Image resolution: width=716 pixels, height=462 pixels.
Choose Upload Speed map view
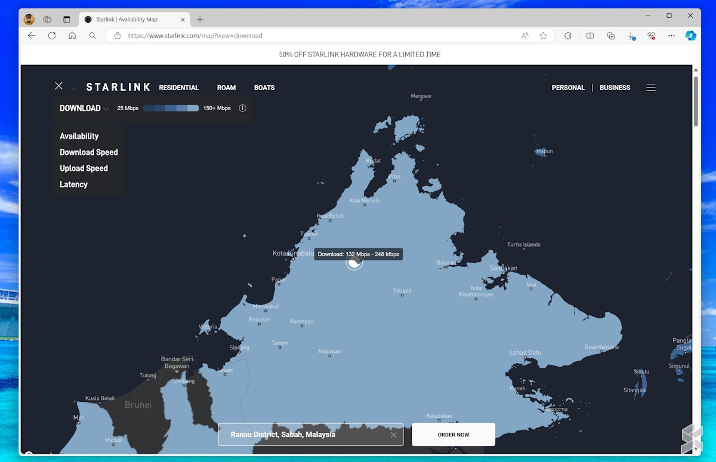click(84, 169)
